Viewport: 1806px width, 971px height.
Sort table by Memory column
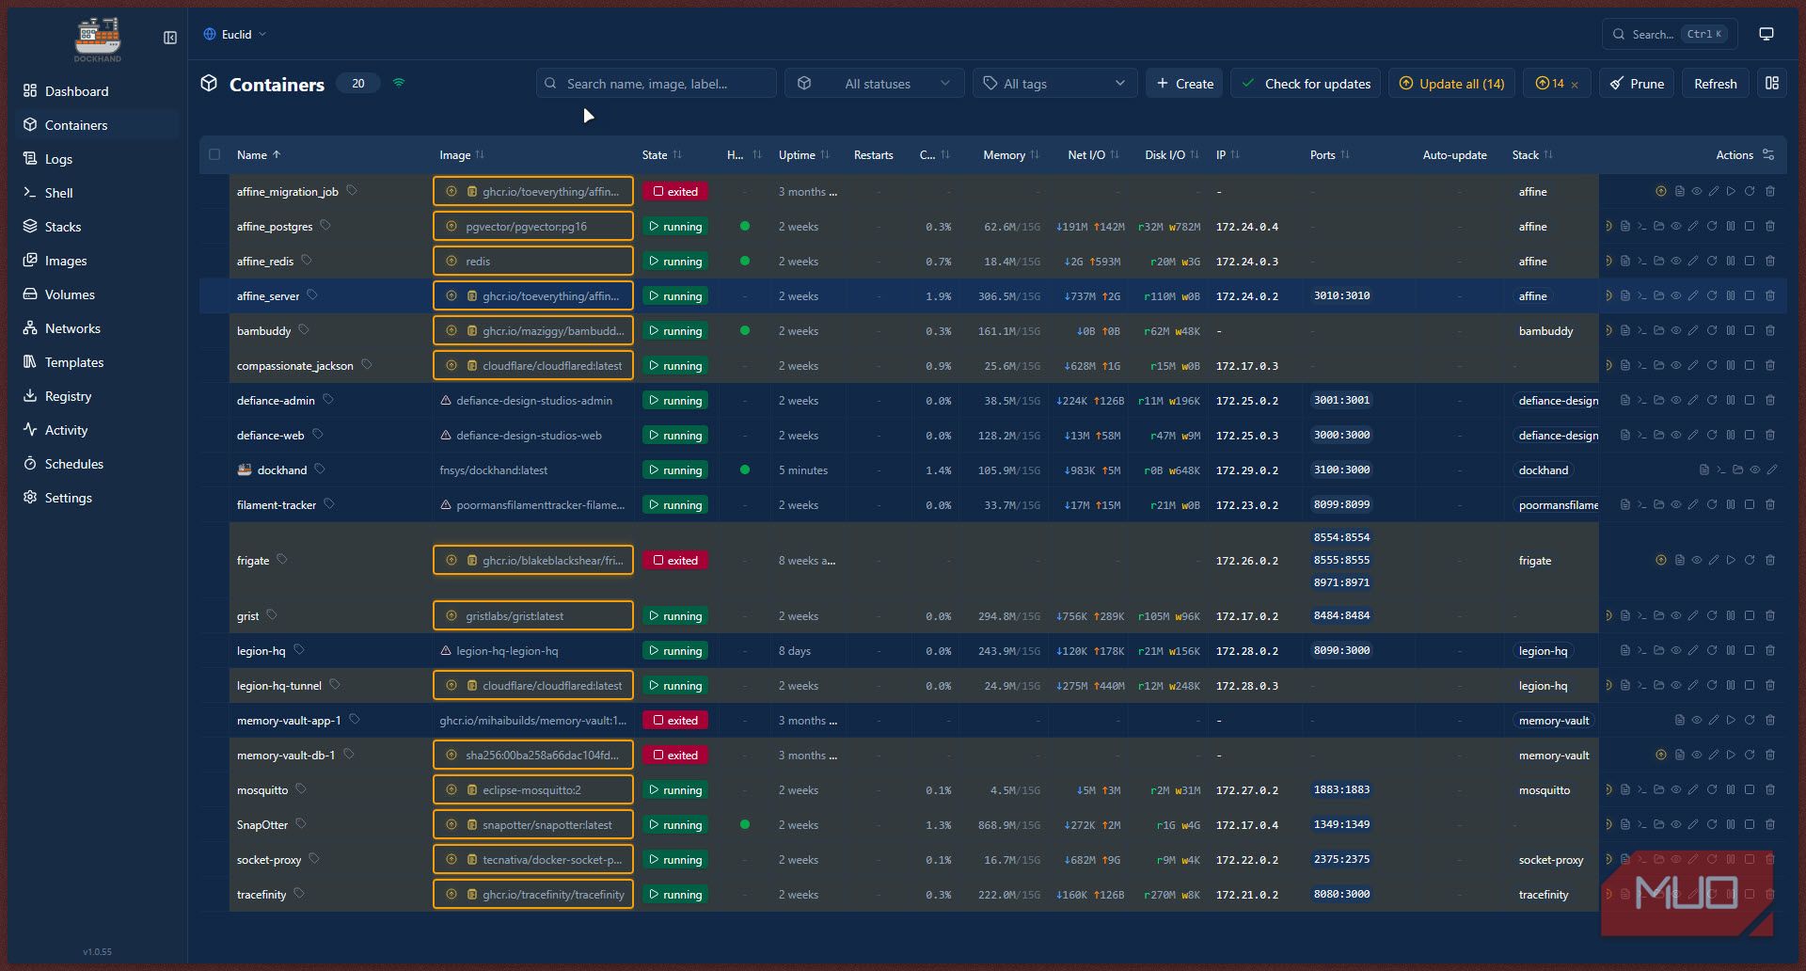pos(1011,154)
